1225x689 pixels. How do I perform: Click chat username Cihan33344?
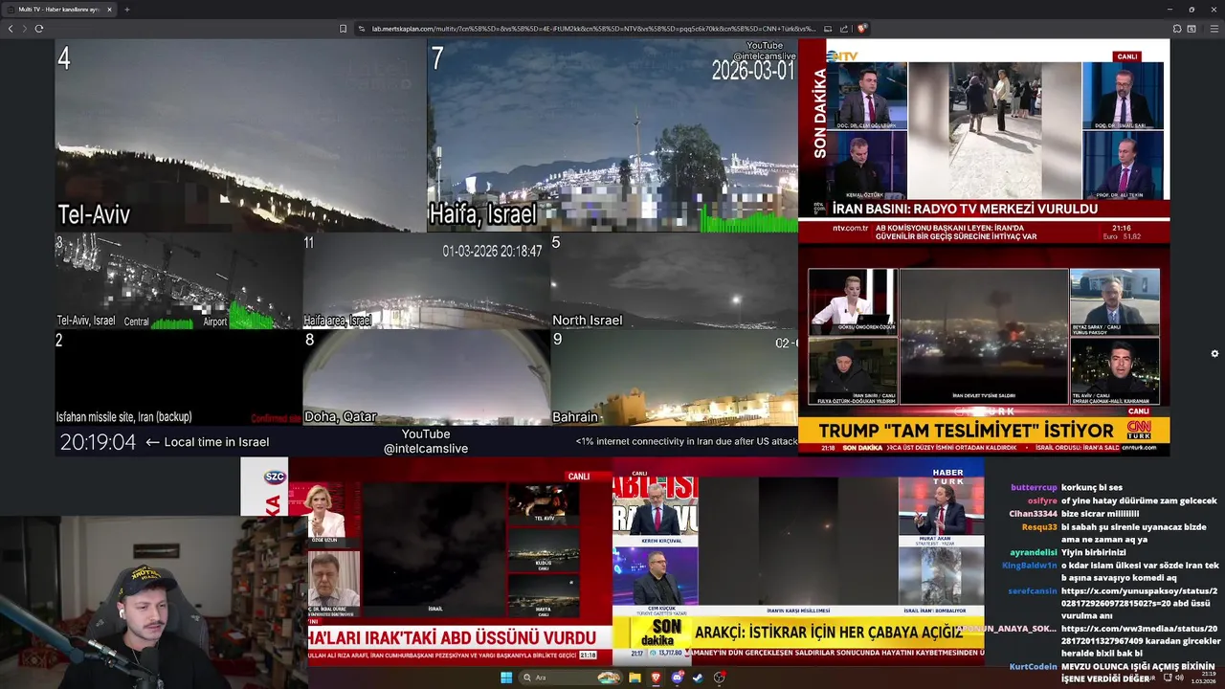pos(1033,514)
